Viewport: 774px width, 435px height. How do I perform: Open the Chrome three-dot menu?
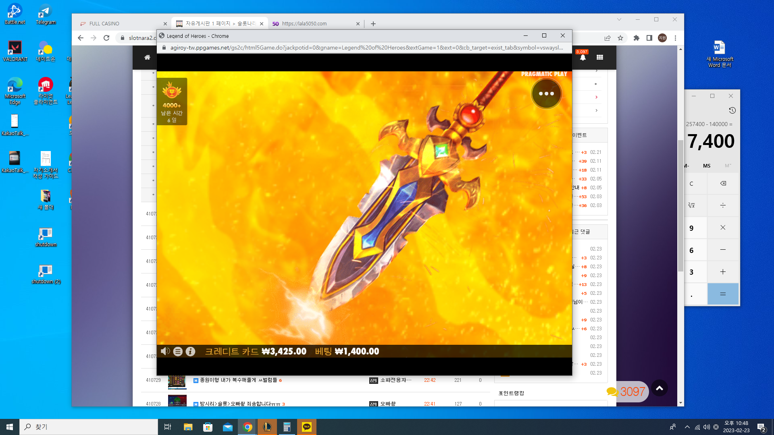(676, 38)
